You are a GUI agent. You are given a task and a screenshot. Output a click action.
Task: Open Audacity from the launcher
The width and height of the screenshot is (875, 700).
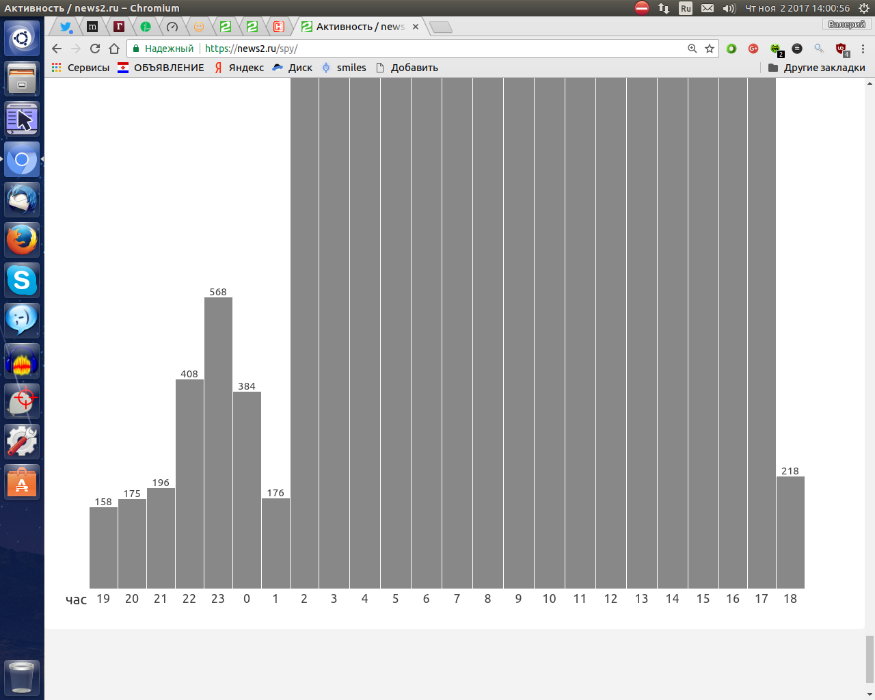[22, 362]
